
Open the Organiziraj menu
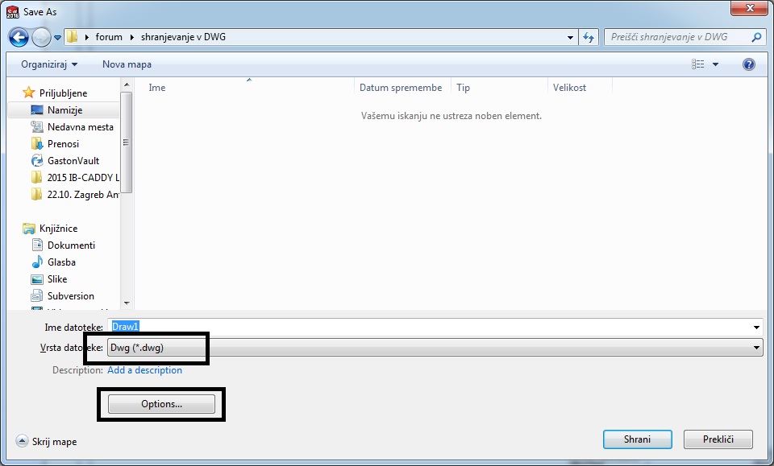(50, 64)
